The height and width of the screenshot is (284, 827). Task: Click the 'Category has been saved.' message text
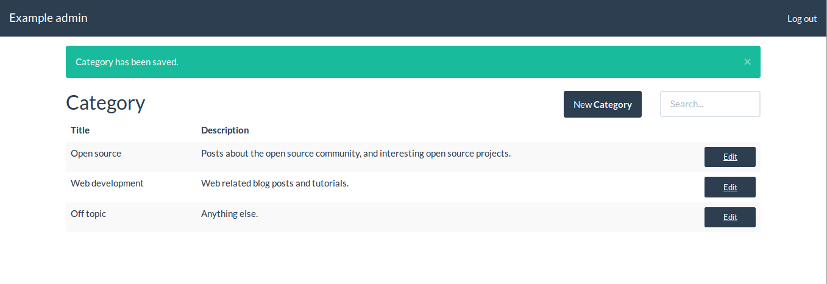127,62
